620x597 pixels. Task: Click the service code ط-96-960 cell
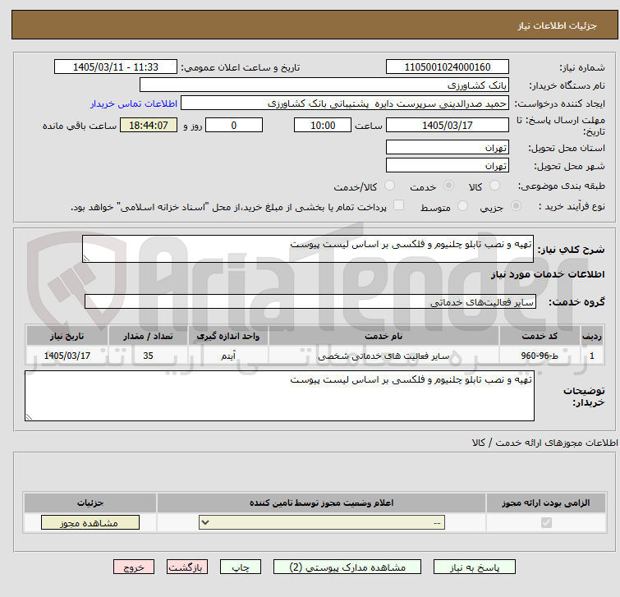pos(540,356)
